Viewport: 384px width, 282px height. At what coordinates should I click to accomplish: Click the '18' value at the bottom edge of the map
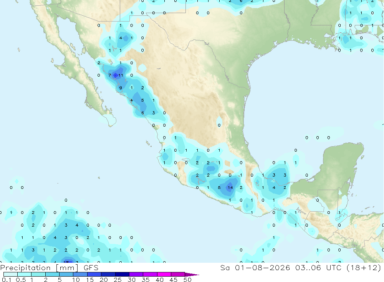(66, 262)
